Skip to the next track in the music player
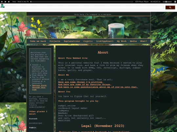 (x=9, y=2)
